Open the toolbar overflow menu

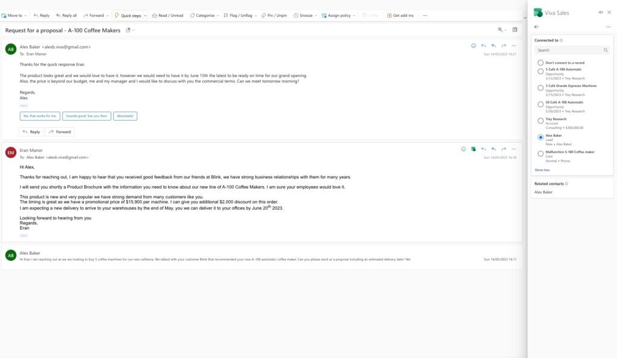pos(425,15)
